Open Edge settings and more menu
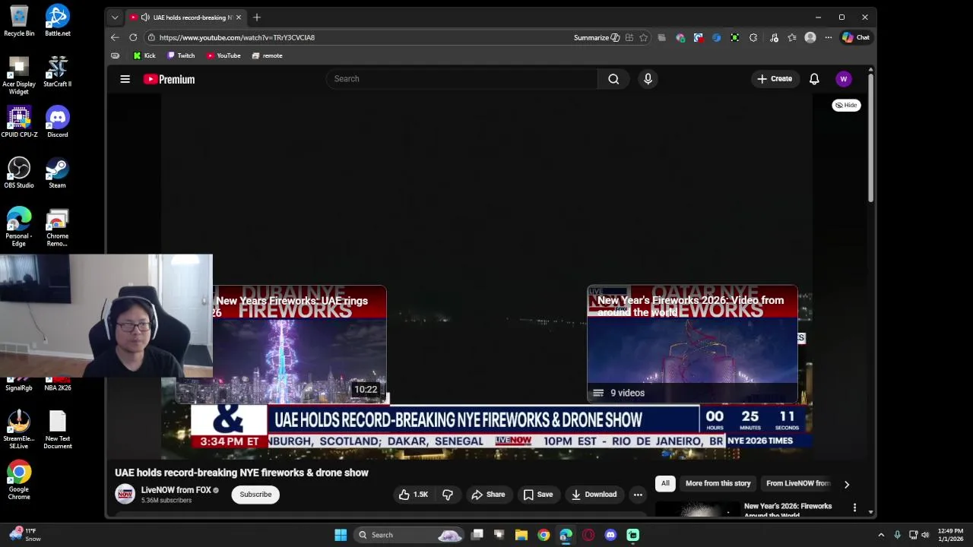973x547 pixels. pyautogui.click(x=829, y=37)
